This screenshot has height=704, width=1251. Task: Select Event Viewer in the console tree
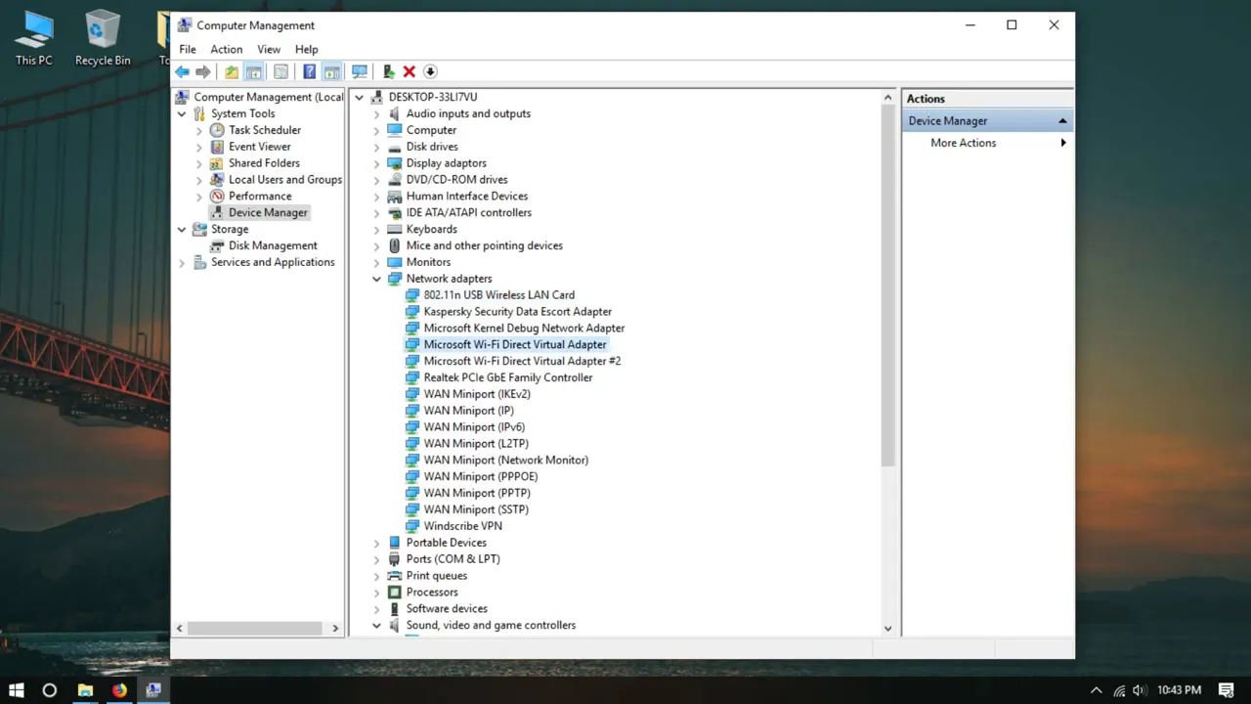click(260, 147)
